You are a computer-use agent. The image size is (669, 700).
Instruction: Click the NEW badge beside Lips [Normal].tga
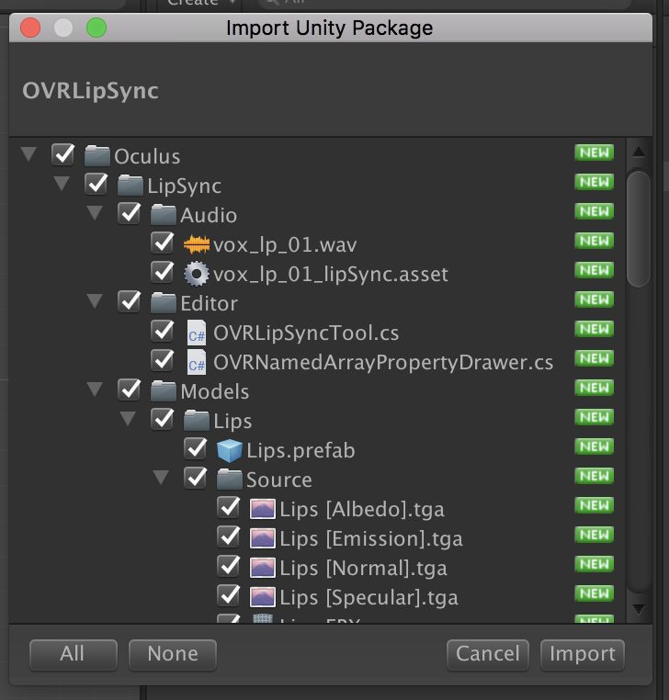click(x=594, y=564)
